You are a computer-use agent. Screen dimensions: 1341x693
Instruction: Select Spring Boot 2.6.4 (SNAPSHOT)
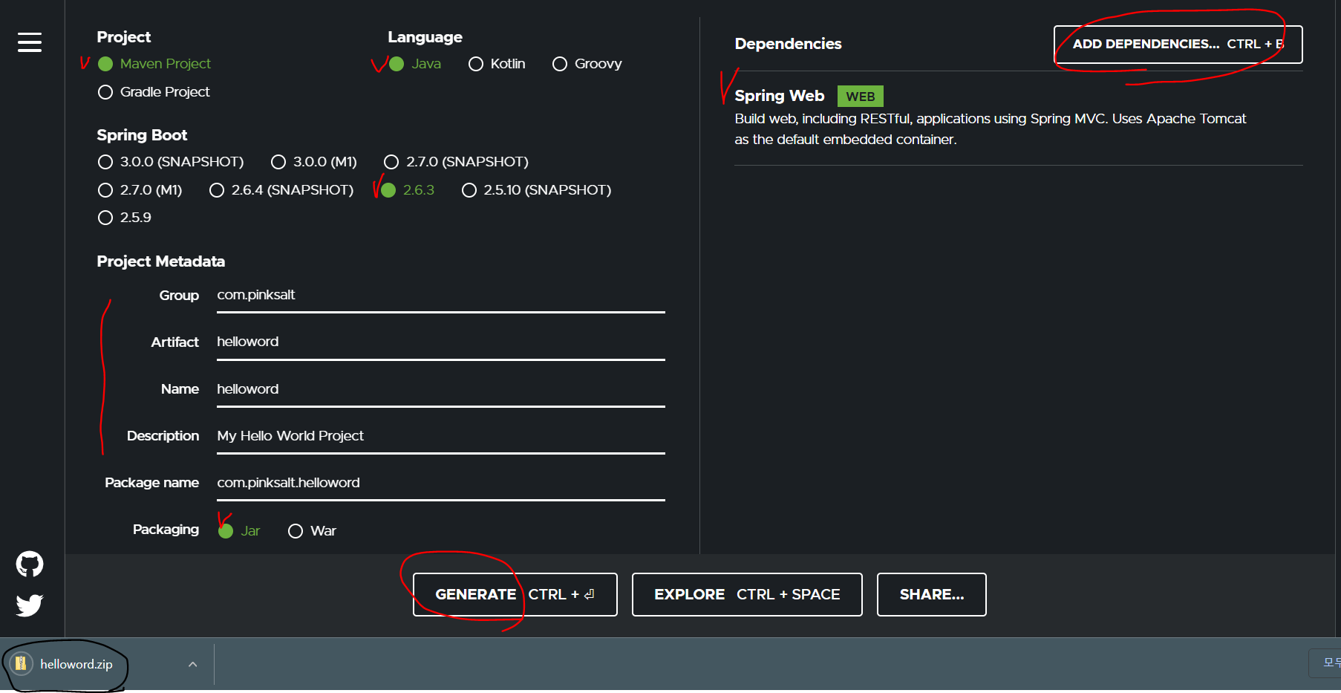[217, 190]
